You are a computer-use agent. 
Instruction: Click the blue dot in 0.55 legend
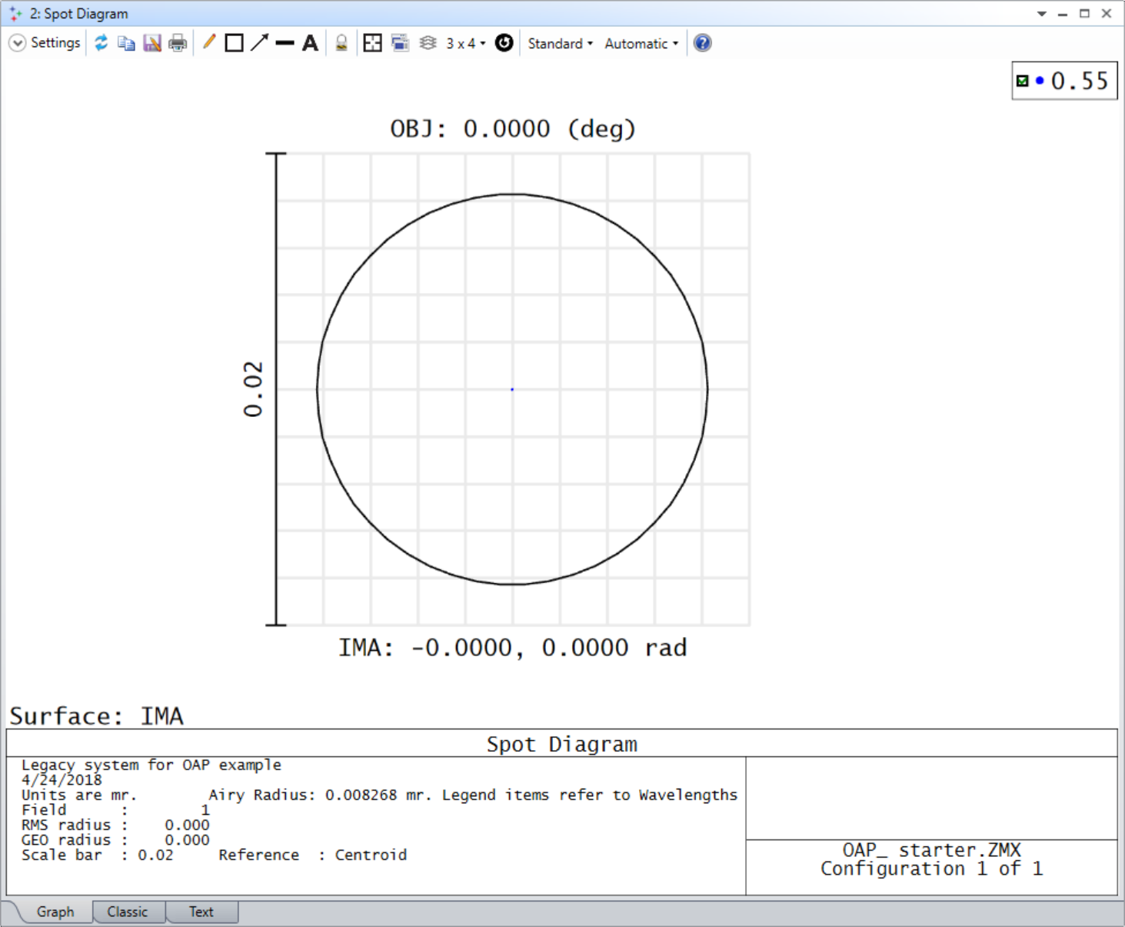pos(1040,81)
